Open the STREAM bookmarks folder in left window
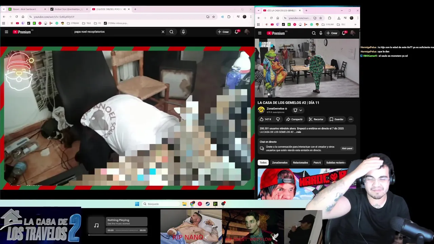Viewport: 434px width, 244px height. pyautogui.click(x=73, y=23)
